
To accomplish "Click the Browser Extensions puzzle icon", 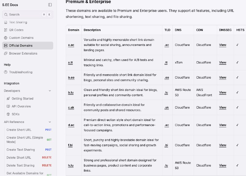I will click(x=6, y=53).
